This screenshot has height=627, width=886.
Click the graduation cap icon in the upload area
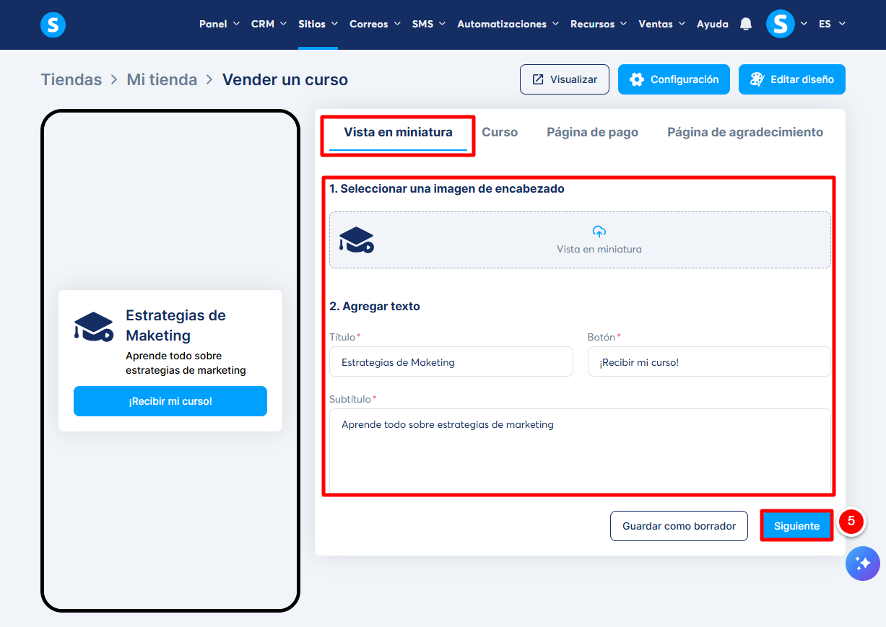tap(357, 240)
